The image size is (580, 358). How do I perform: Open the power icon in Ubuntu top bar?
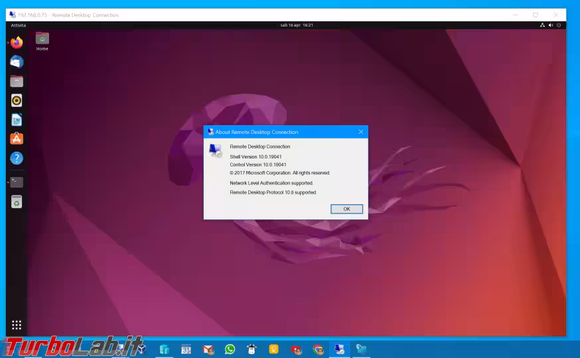[x=559, y=25]
